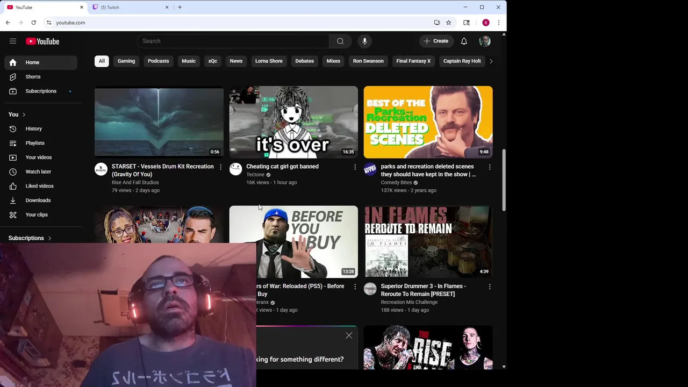
Task: Select the All filter chip
Action: [102, 61]
